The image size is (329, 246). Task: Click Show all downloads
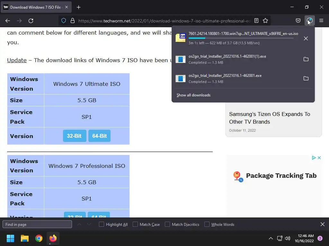pyautogui.click(x=193, y=95)
